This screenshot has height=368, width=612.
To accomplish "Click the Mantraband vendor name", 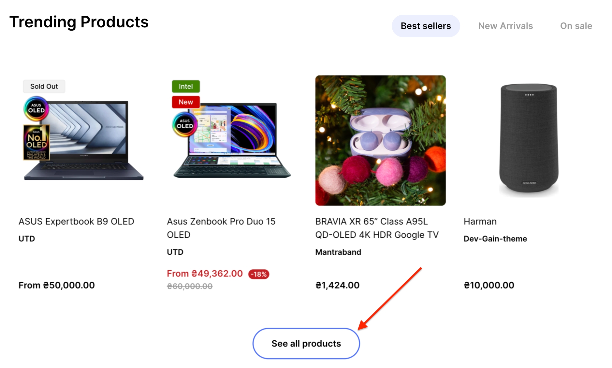I will 338,252.
